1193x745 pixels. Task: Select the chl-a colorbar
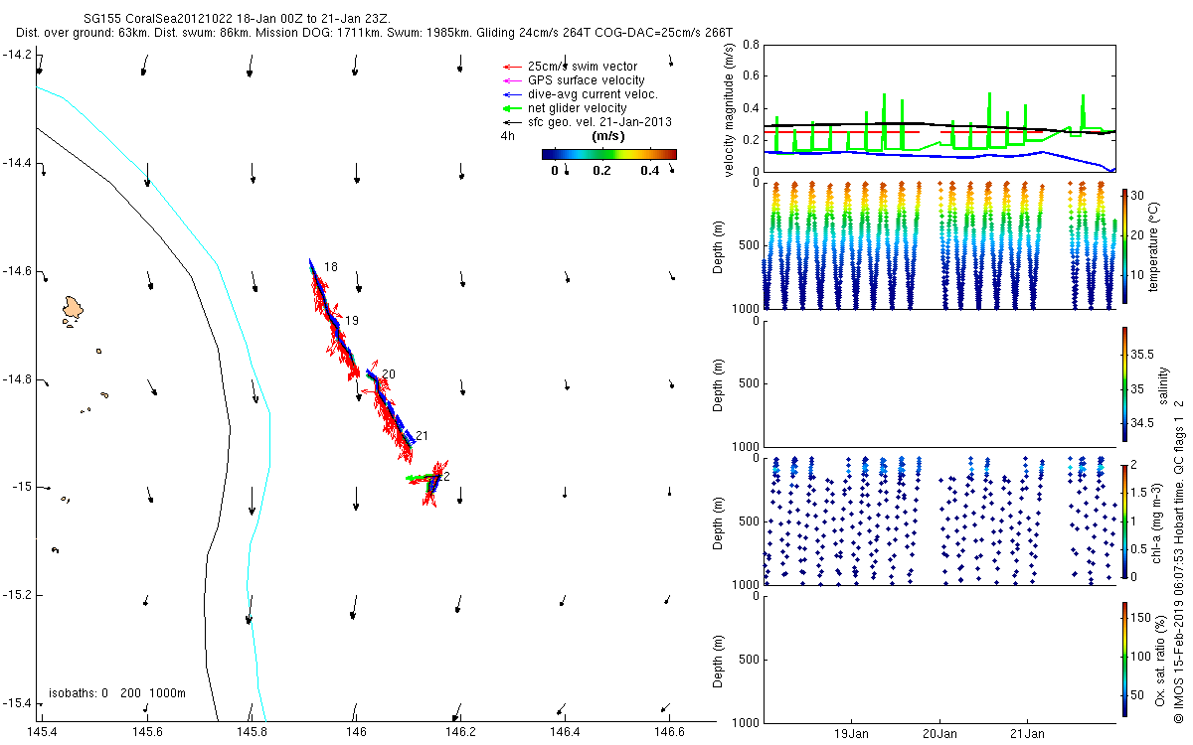pyautogui.click(x=1124, y=521)
